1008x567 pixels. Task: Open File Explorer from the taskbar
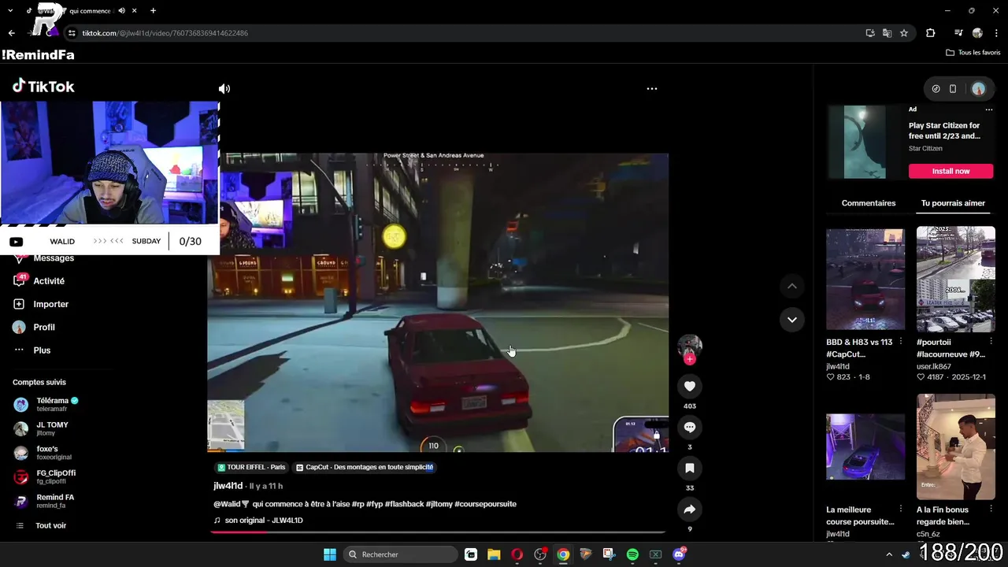click(x=494, y=554)
